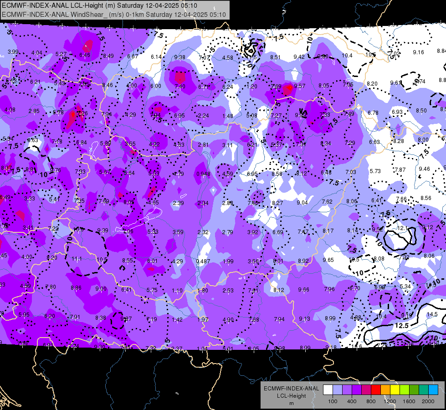Click the wind shear value 3.11
This screenshot has width=446, height=410.
[227, 145]
